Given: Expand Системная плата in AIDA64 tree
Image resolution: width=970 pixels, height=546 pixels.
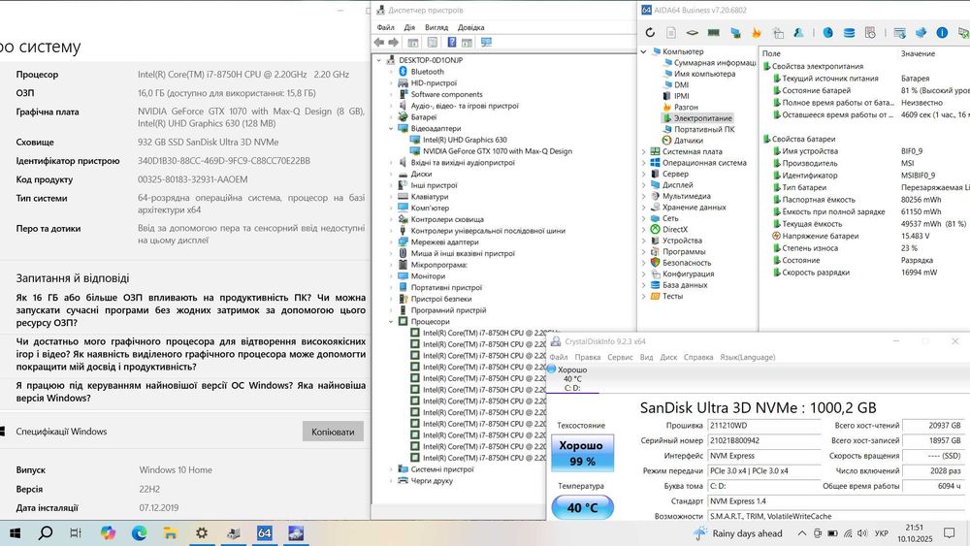Looking at the screenshot, I should coord(643,151).
